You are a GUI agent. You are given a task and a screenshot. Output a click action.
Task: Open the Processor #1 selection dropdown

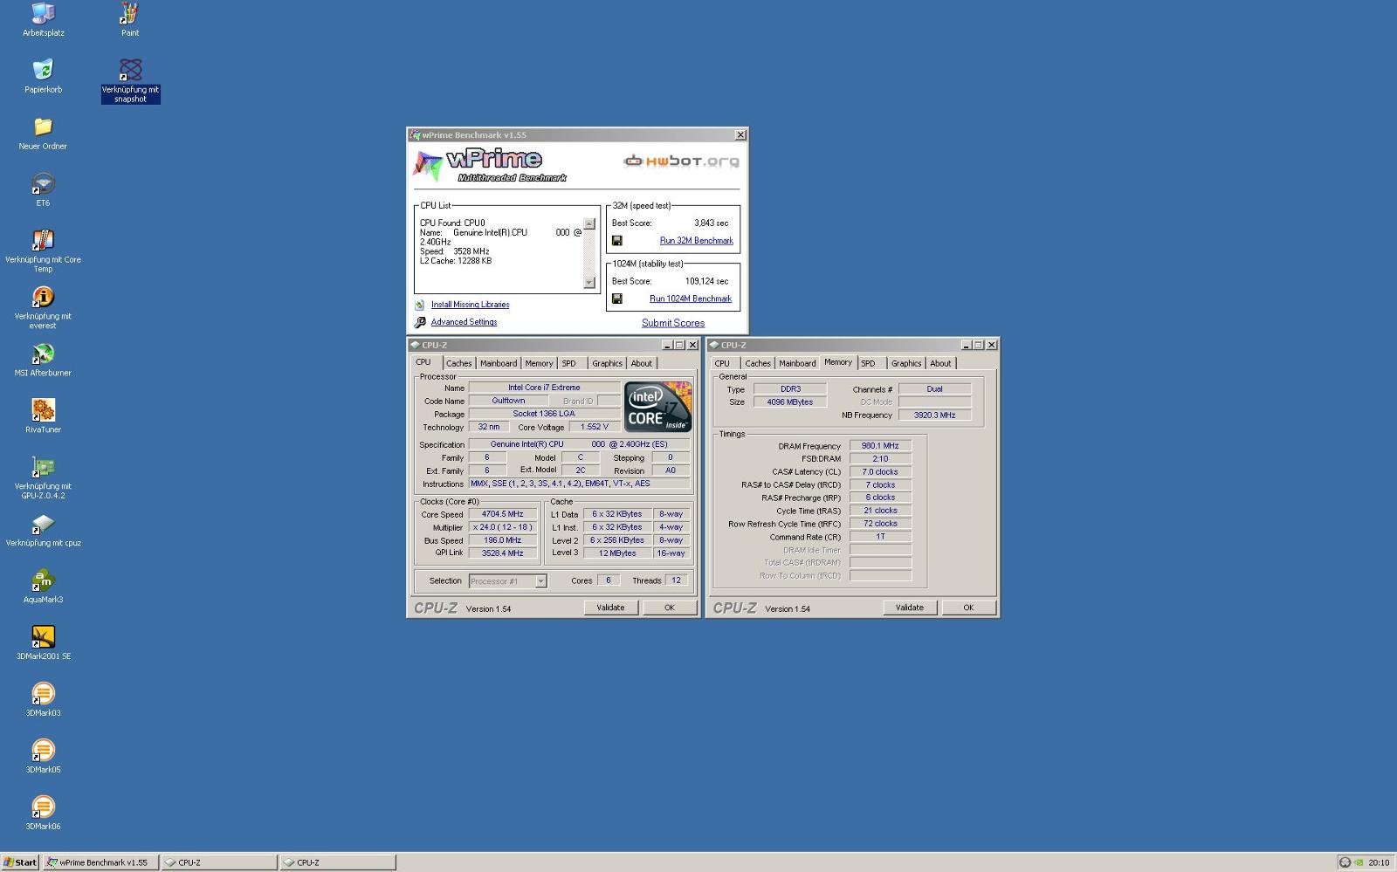pyautogui.click(x=540, y=581)
